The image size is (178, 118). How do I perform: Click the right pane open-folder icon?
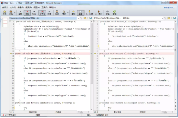[x=169, y=18]
